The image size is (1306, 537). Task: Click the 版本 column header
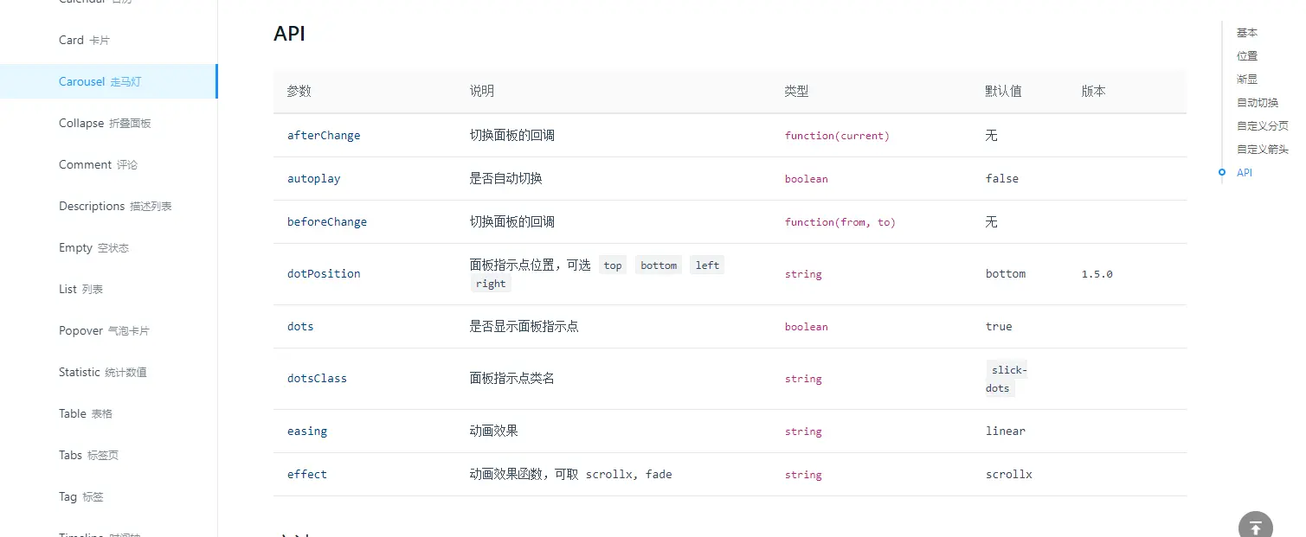click(1094, 91)
